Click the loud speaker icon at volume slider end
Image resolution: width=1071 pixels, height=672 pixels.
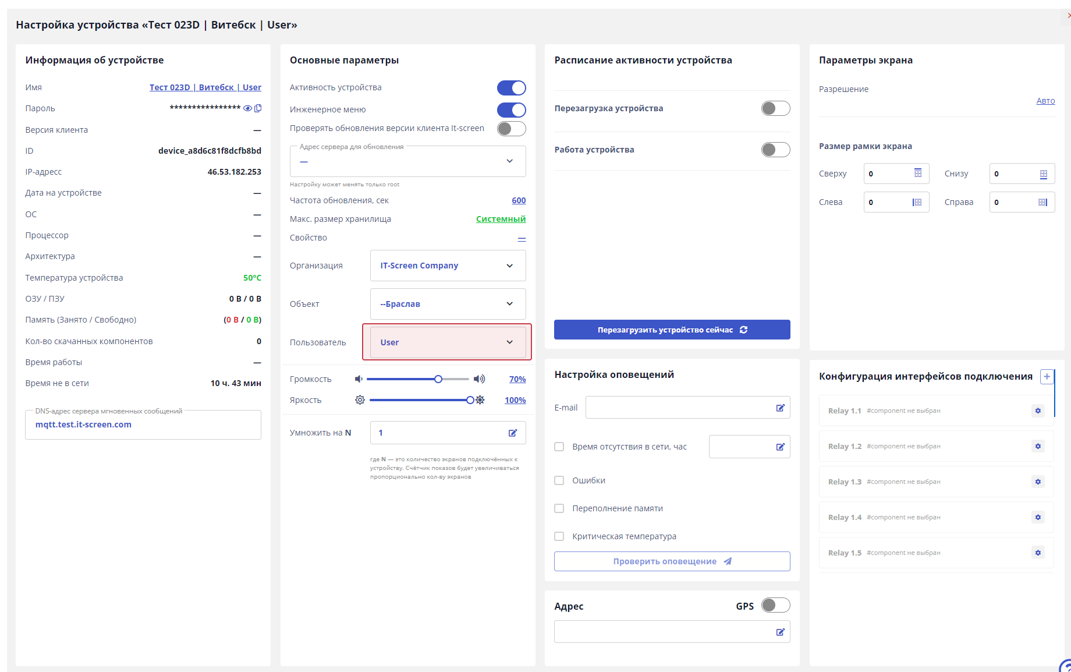click(479, 379)
